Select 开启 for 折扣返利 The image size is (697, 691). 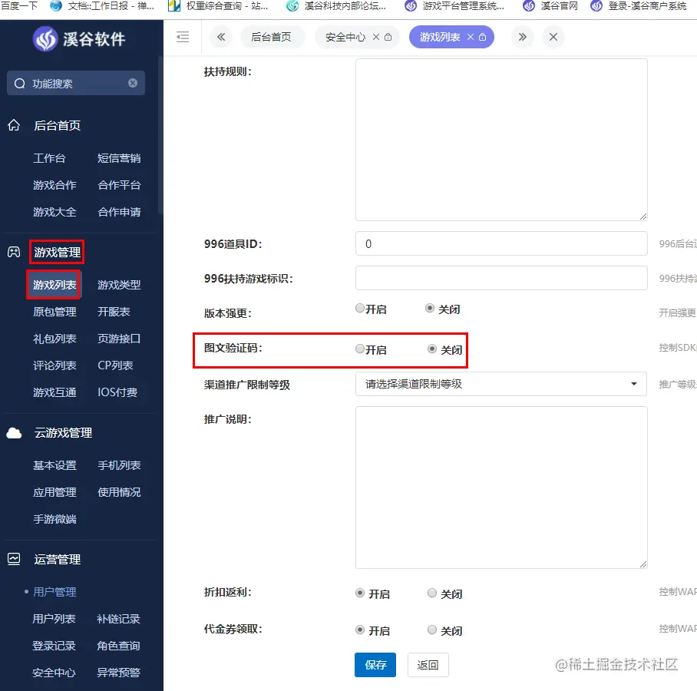(x=360, y=593)
